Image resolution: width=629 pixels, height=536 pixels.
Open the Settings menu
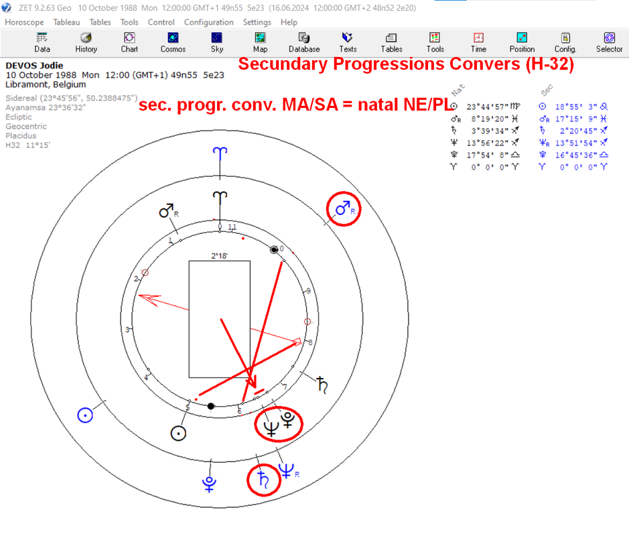pyautogui.click(x=257, y=22)
